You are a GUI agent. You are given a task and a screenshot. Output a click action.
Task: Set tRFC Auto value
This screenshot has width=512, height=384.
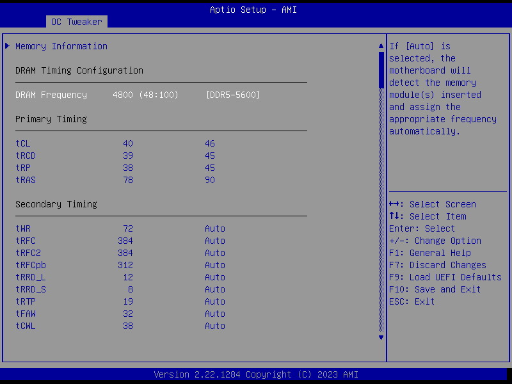[x=215, y=241]
